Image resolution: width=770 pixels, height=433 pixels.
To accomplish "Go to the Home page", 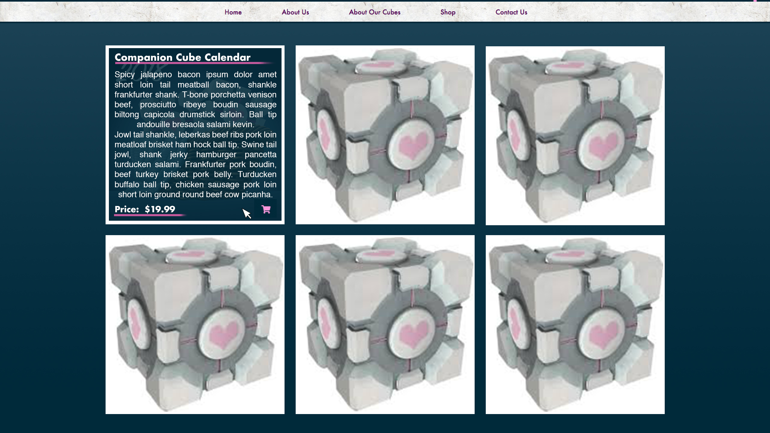I will pos(233,12).
